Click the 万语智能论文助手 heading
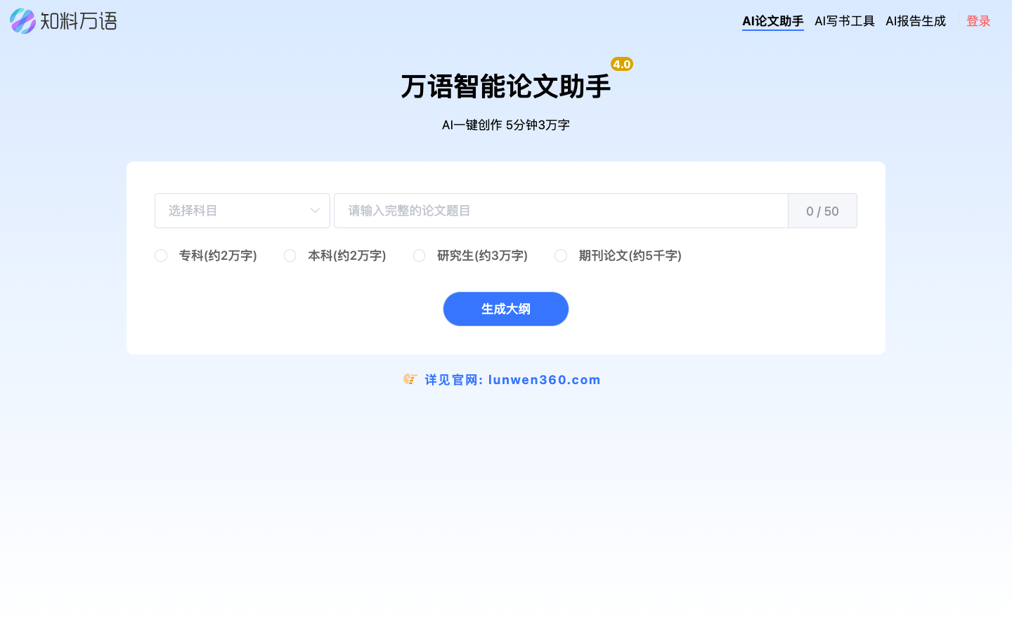The image size is (1012, 632). tap(505, 86)
